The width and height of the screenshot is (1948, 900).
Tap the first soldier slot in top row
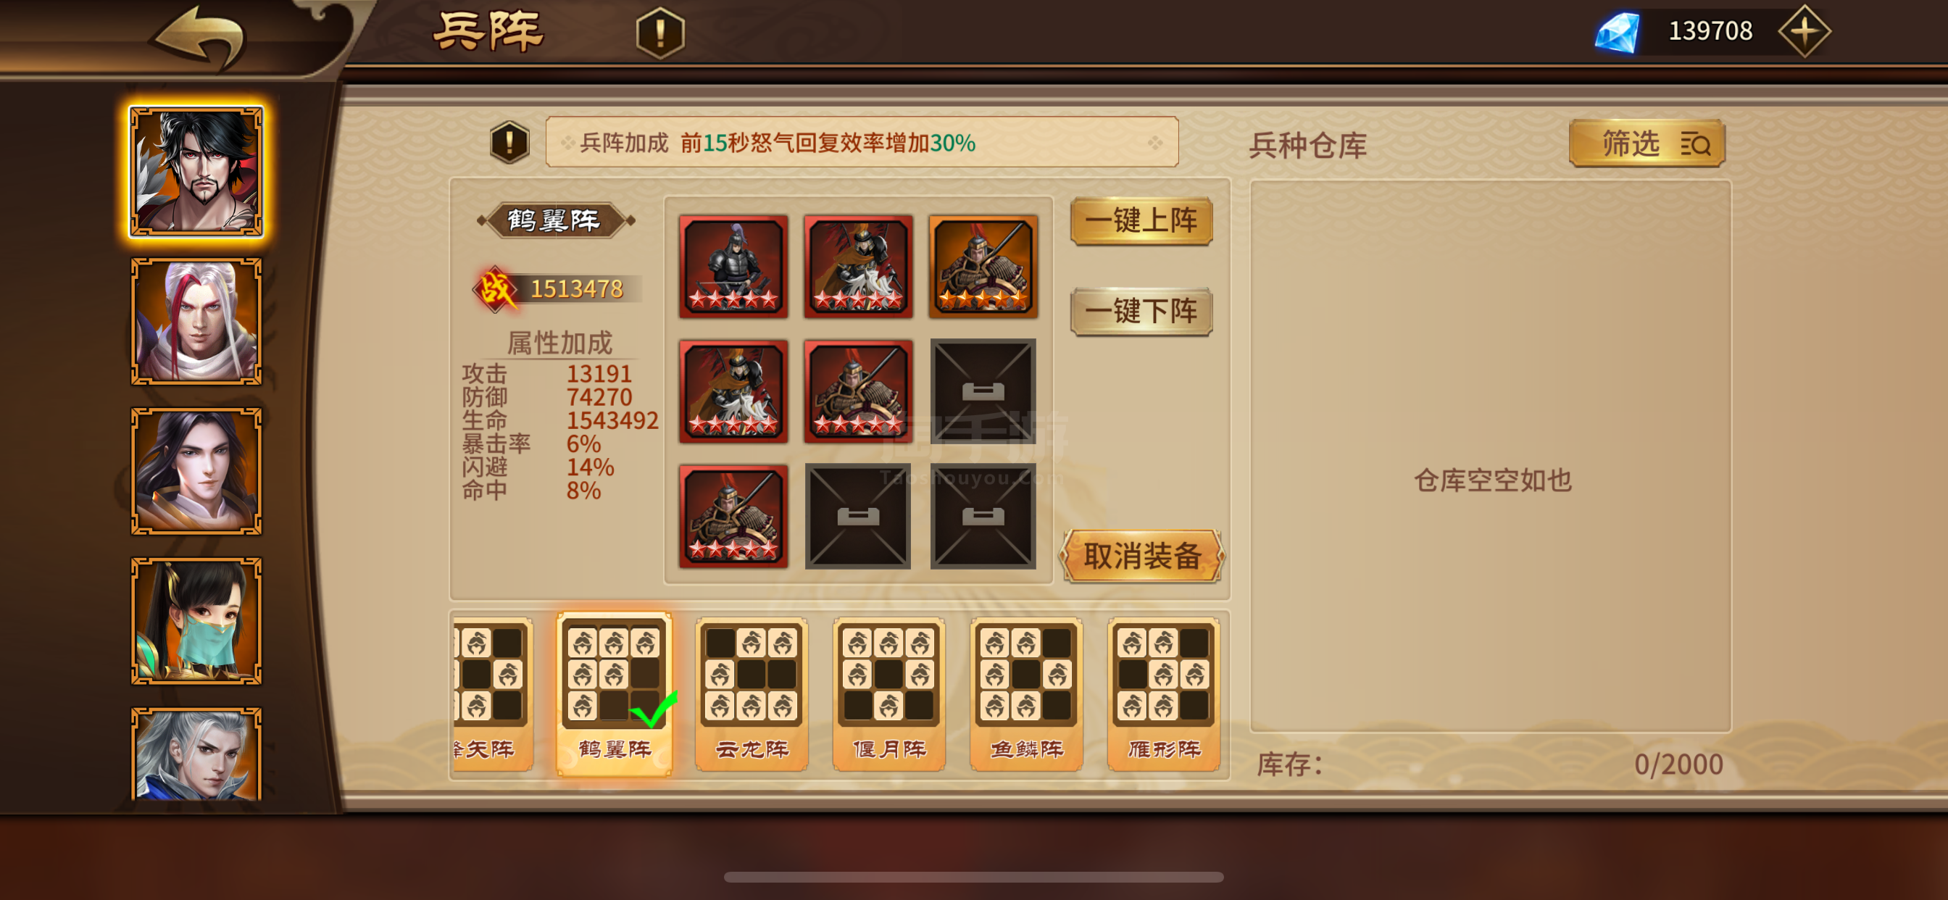pos(733,265)
